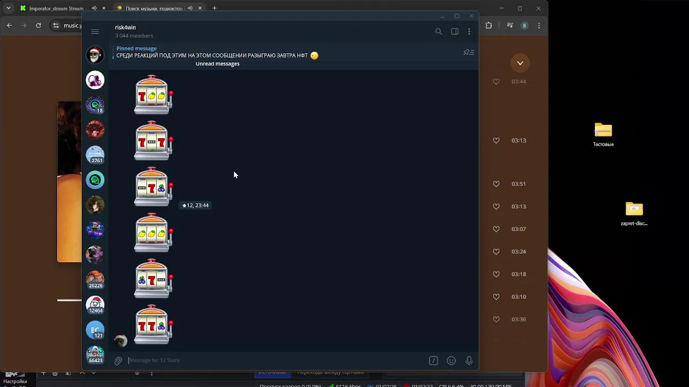This screenshot has width=689, height=387.
Task: Open the browser tab search dropdown
Action: pyautogui.click(x=9, y=8)
